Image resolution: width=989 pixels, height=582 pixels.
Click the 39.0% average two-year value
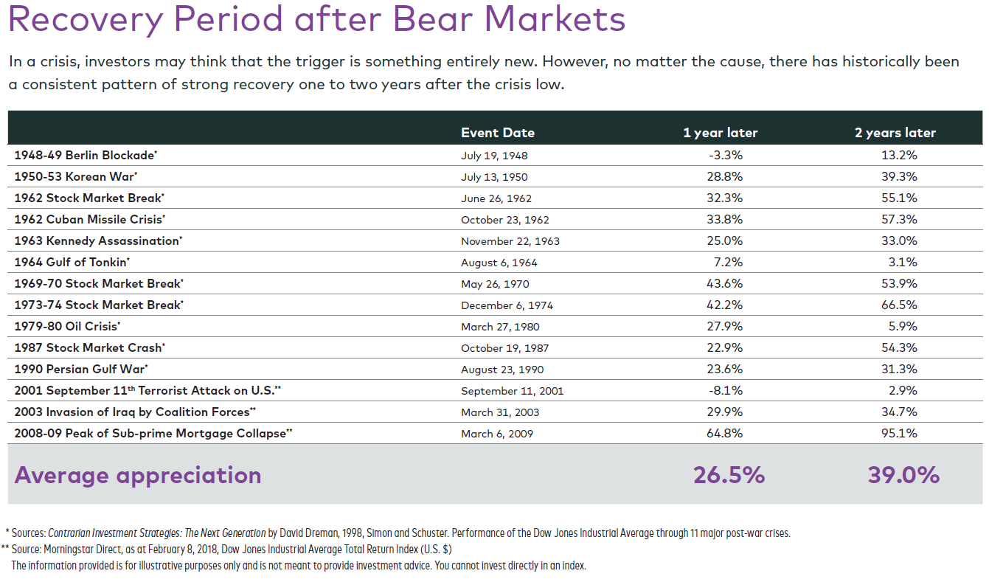903,476
